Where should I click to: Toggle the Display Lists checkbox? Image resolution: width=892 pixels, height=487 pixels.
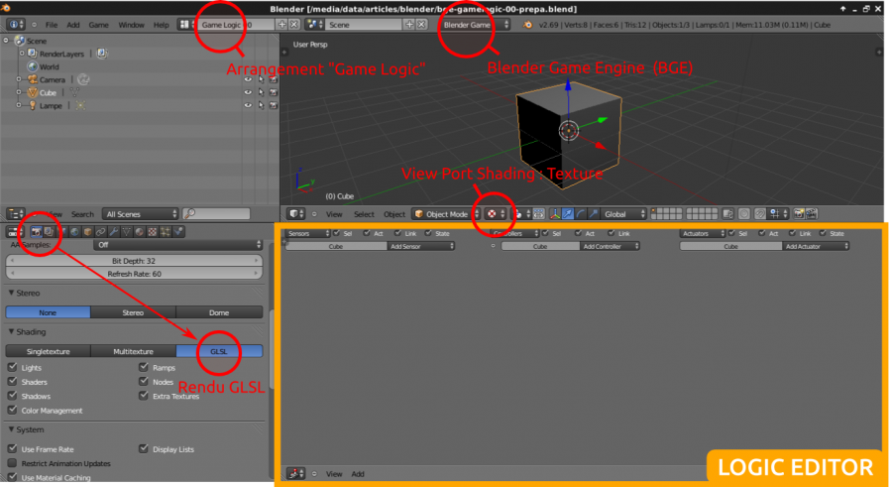point(144,449)
